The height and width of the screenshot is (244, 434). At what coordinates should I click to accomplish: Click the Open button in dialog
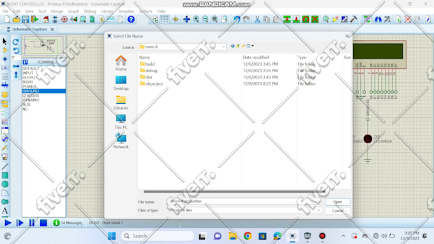coord(338,202)
